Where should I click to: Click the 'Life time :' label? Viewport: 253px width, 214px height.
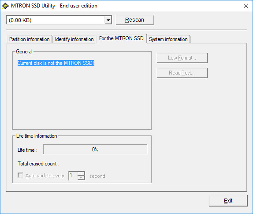coord(28,150)
